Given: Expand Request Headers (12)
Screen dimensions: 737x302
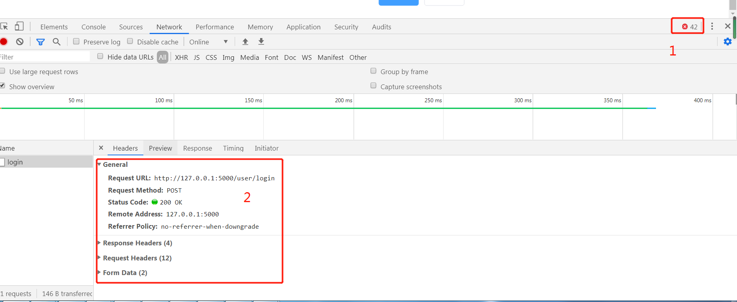Looking at the screenshot, I should click(99, 258).
